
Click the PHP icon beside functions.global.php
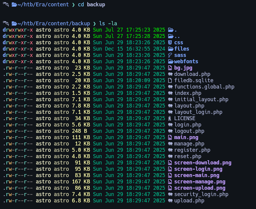(x=170, y=87)
